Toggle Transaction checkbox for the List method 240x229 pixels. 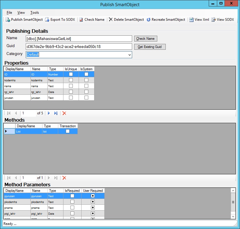tap(68, 132)
